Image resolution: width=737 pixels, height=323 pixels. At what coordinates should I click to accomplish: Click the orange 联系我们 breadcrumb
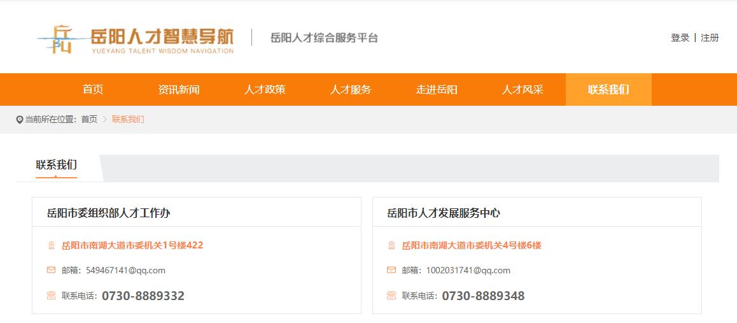pos(129,119)
